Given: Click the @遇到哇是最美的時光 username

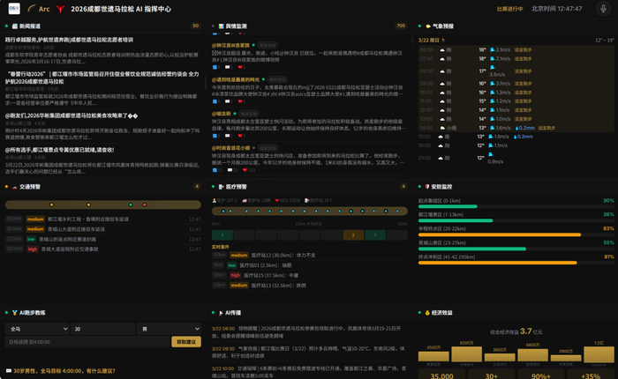Looking at the screenshot, I should [236, 79].
